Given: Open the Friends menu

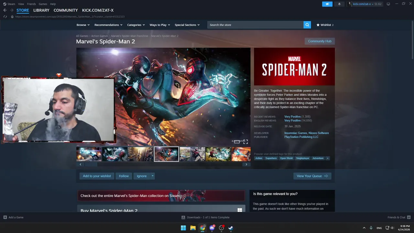Looking at the screenshot, I should point(31,4).
